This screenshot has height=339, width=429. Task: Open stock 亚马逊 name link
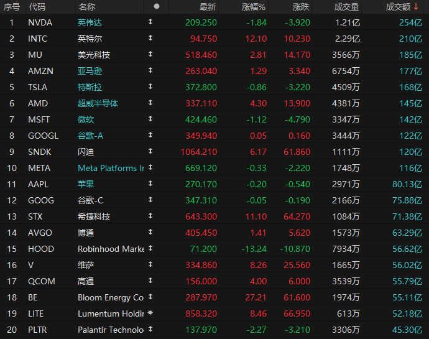(x=90, y=71)
